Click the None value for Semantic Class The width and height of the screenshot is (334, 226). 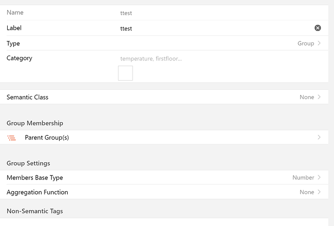coord(306,97)
